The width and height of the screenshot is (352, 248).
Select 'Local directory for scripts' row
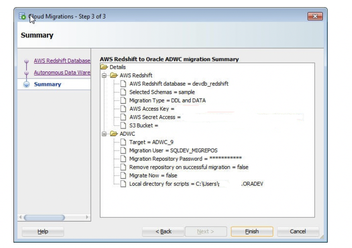coord(196,184)
